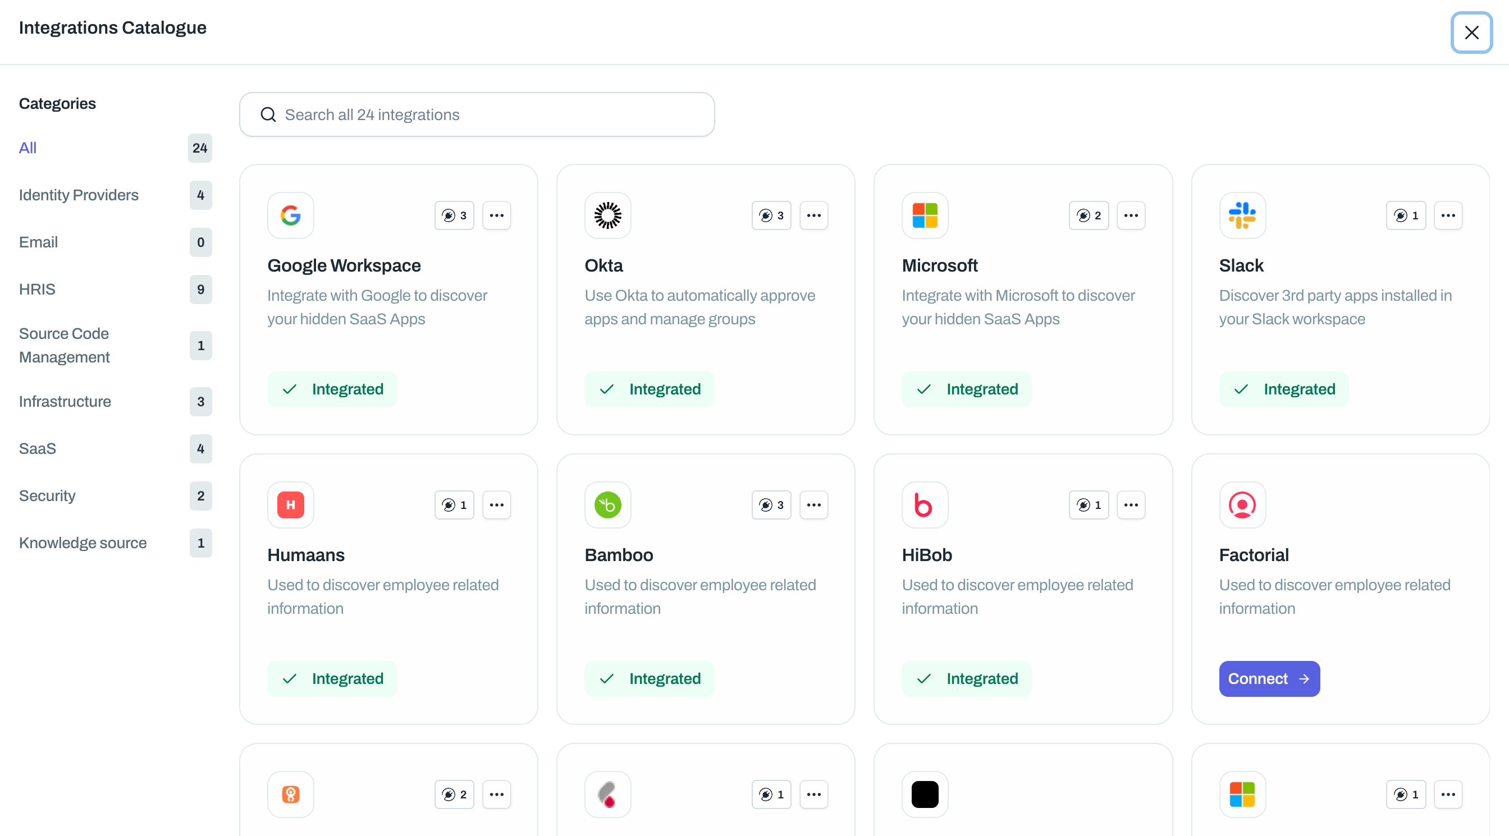1509x836 pixels.
Task: Click the Google Workspace logo icon
Action: [291, 215]
